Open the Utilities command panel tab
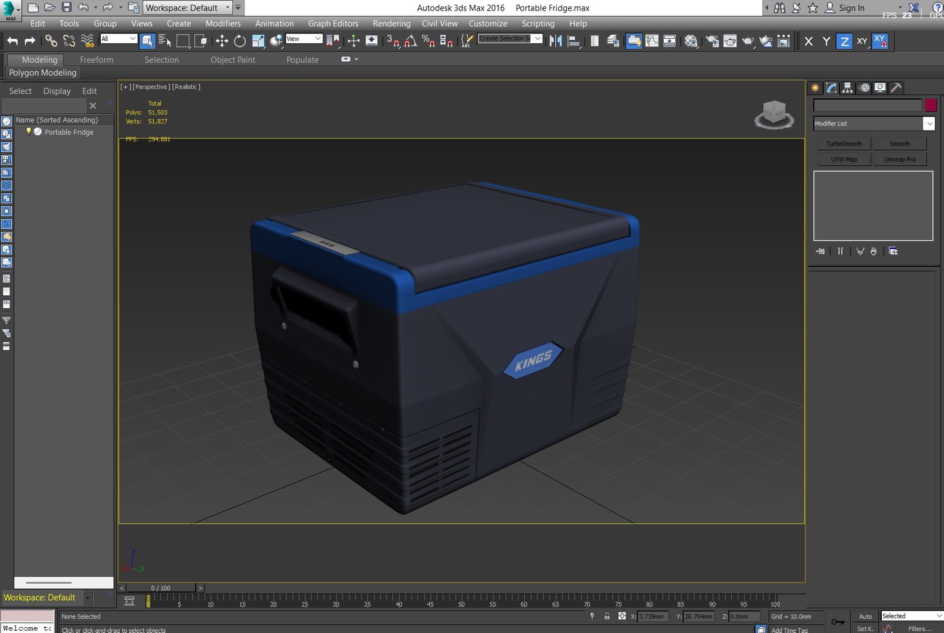Viewport: 944px width, 633px height. click(x=896, y=88)
